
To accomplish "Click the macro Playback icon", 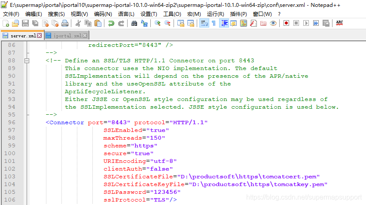I will pyautogui.click(x=306, y=23).
